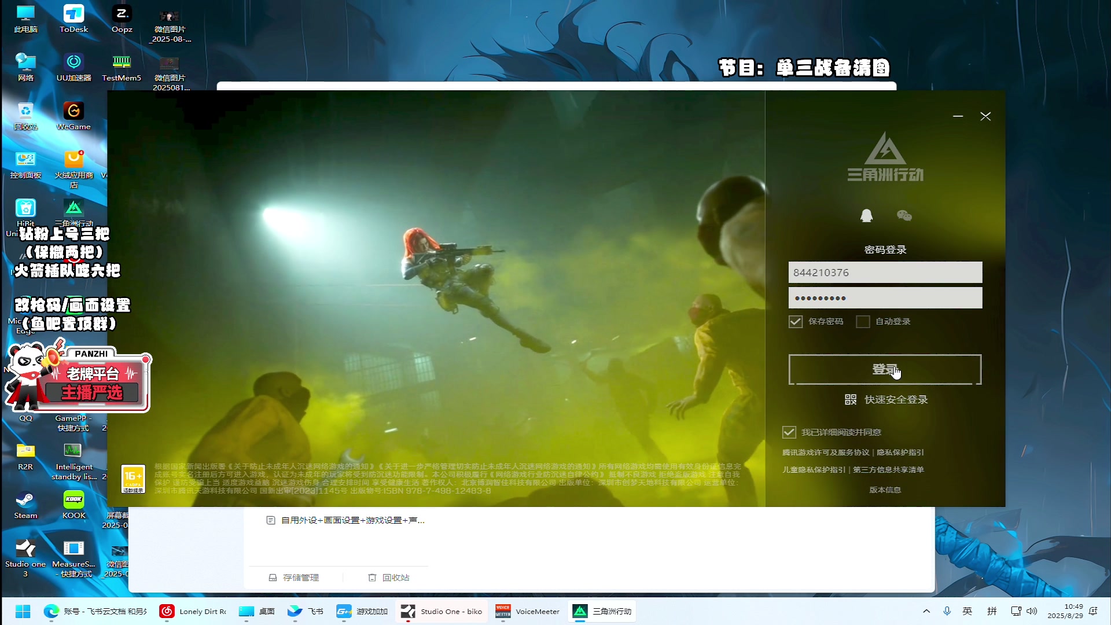Open the 儿童隐私保护指引 link
This screenshot has width=1111, height=625.
coord(814,470)
